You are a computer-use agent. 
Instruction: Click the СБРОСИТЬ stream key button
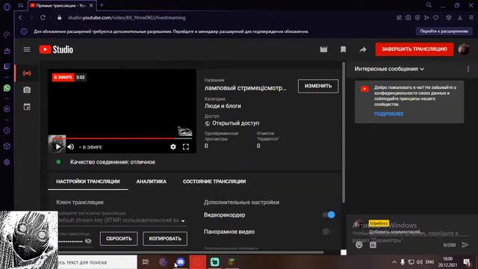[x=119, y=238]
